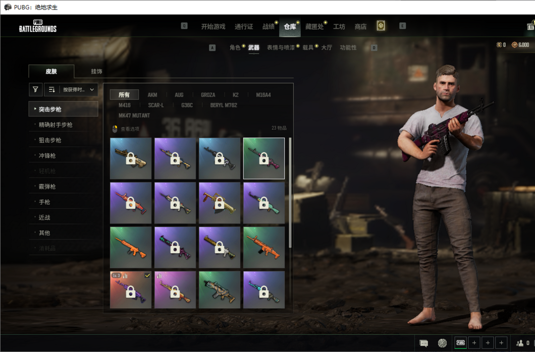The height and width of the screenshot is (352, 535).
Task: Click the mouse icon beside 查看选项
Action: [x=114, y=129]
